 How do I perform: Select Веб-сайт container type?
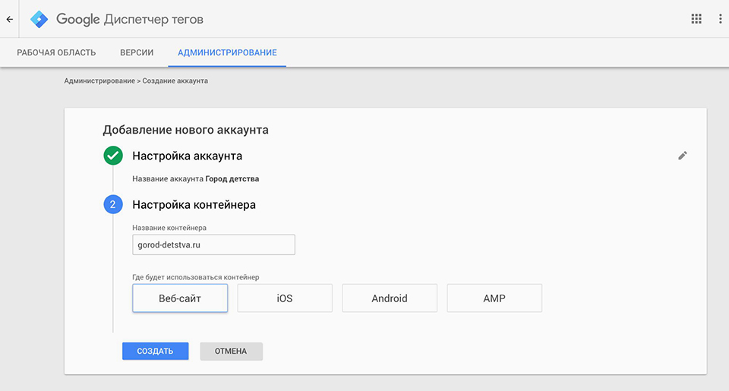(x=180, y=298)
